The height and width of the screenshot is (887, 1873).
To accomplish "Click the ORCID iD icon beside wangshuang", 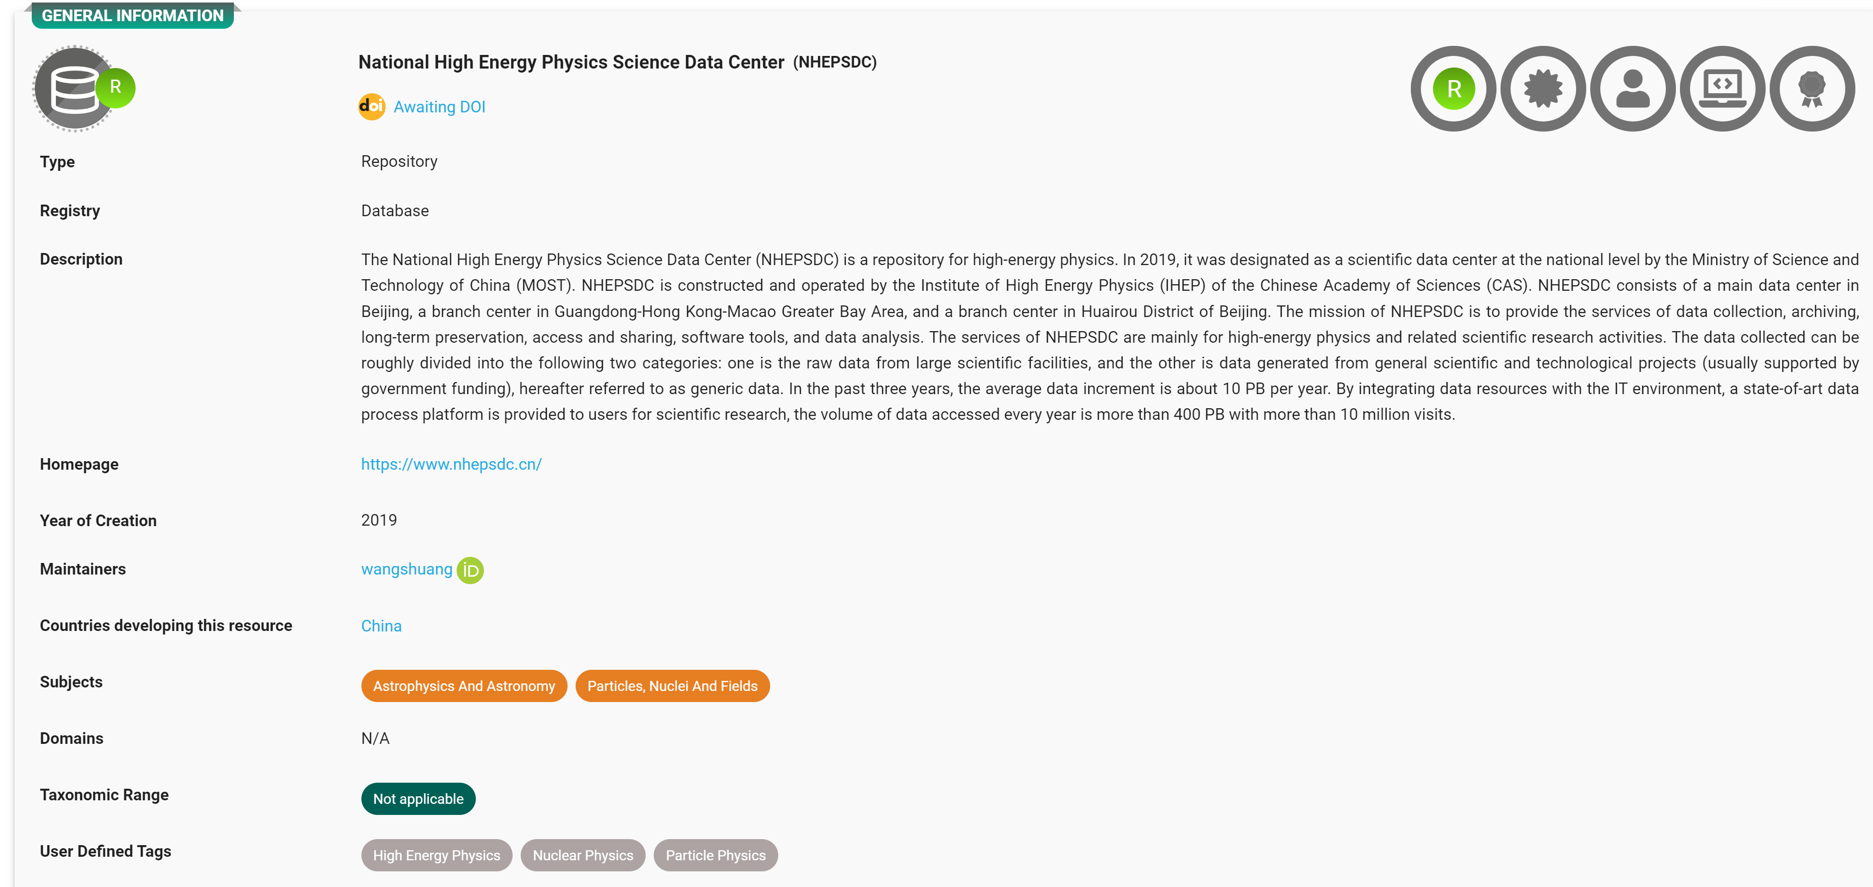I will point(470,570).
